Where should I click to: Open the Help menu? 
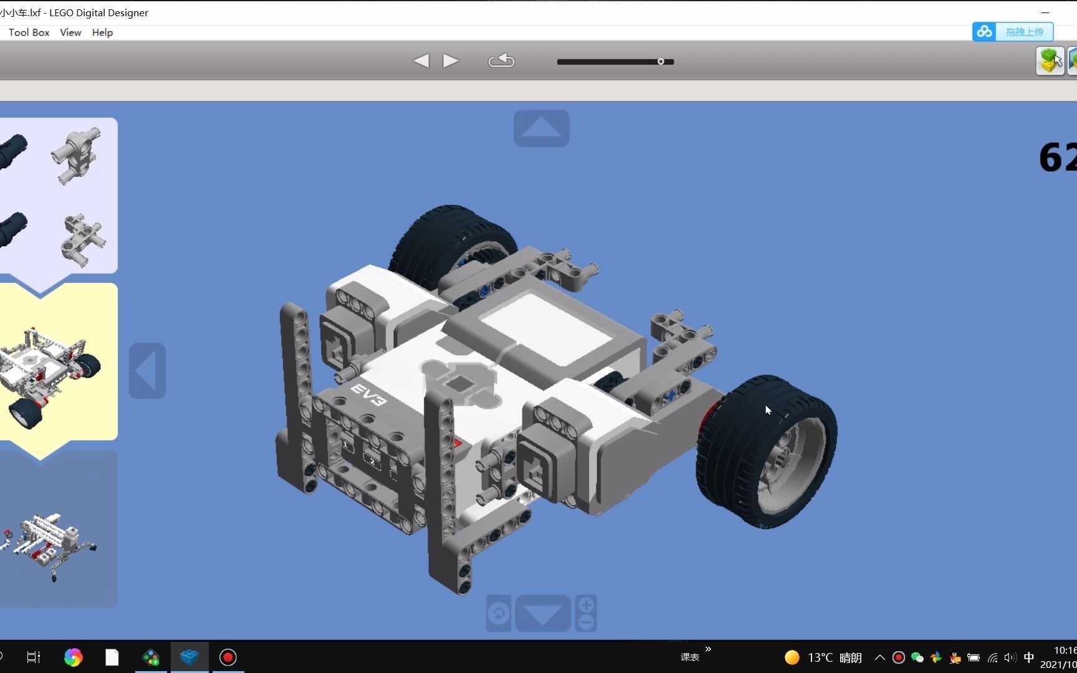coord(102,32)
